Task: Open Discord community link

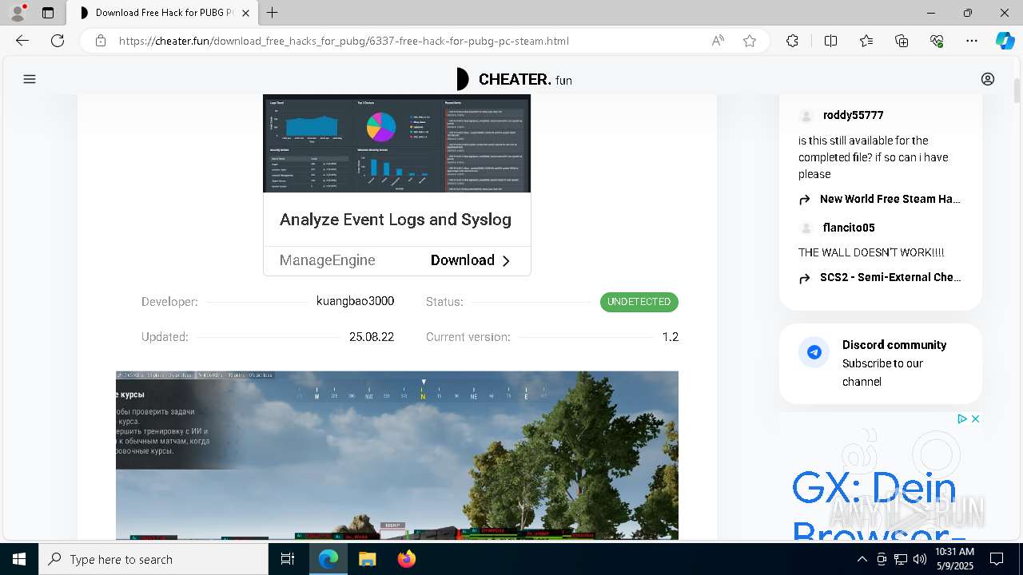Action: (894, 345)
